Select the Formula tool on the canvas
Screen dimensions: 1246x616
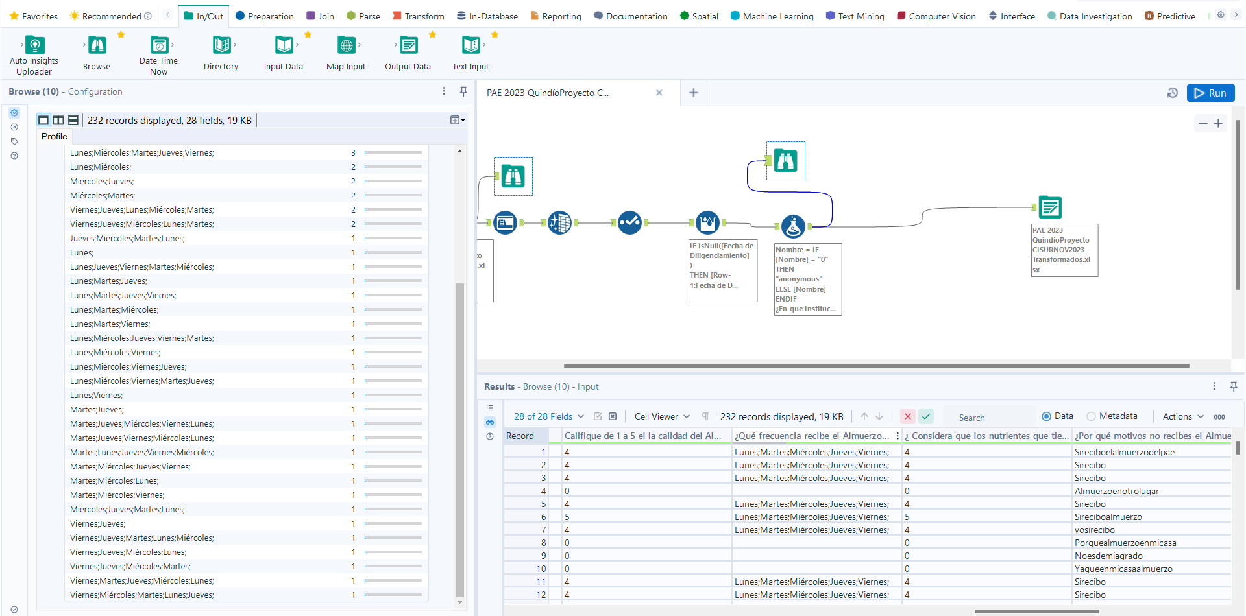[x=794, y=226]
